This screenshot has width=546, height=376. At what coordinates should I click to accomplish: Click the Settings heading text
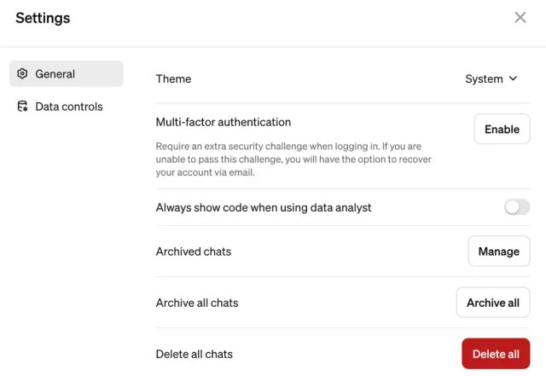pyautogui.click(x=43, y=18)
